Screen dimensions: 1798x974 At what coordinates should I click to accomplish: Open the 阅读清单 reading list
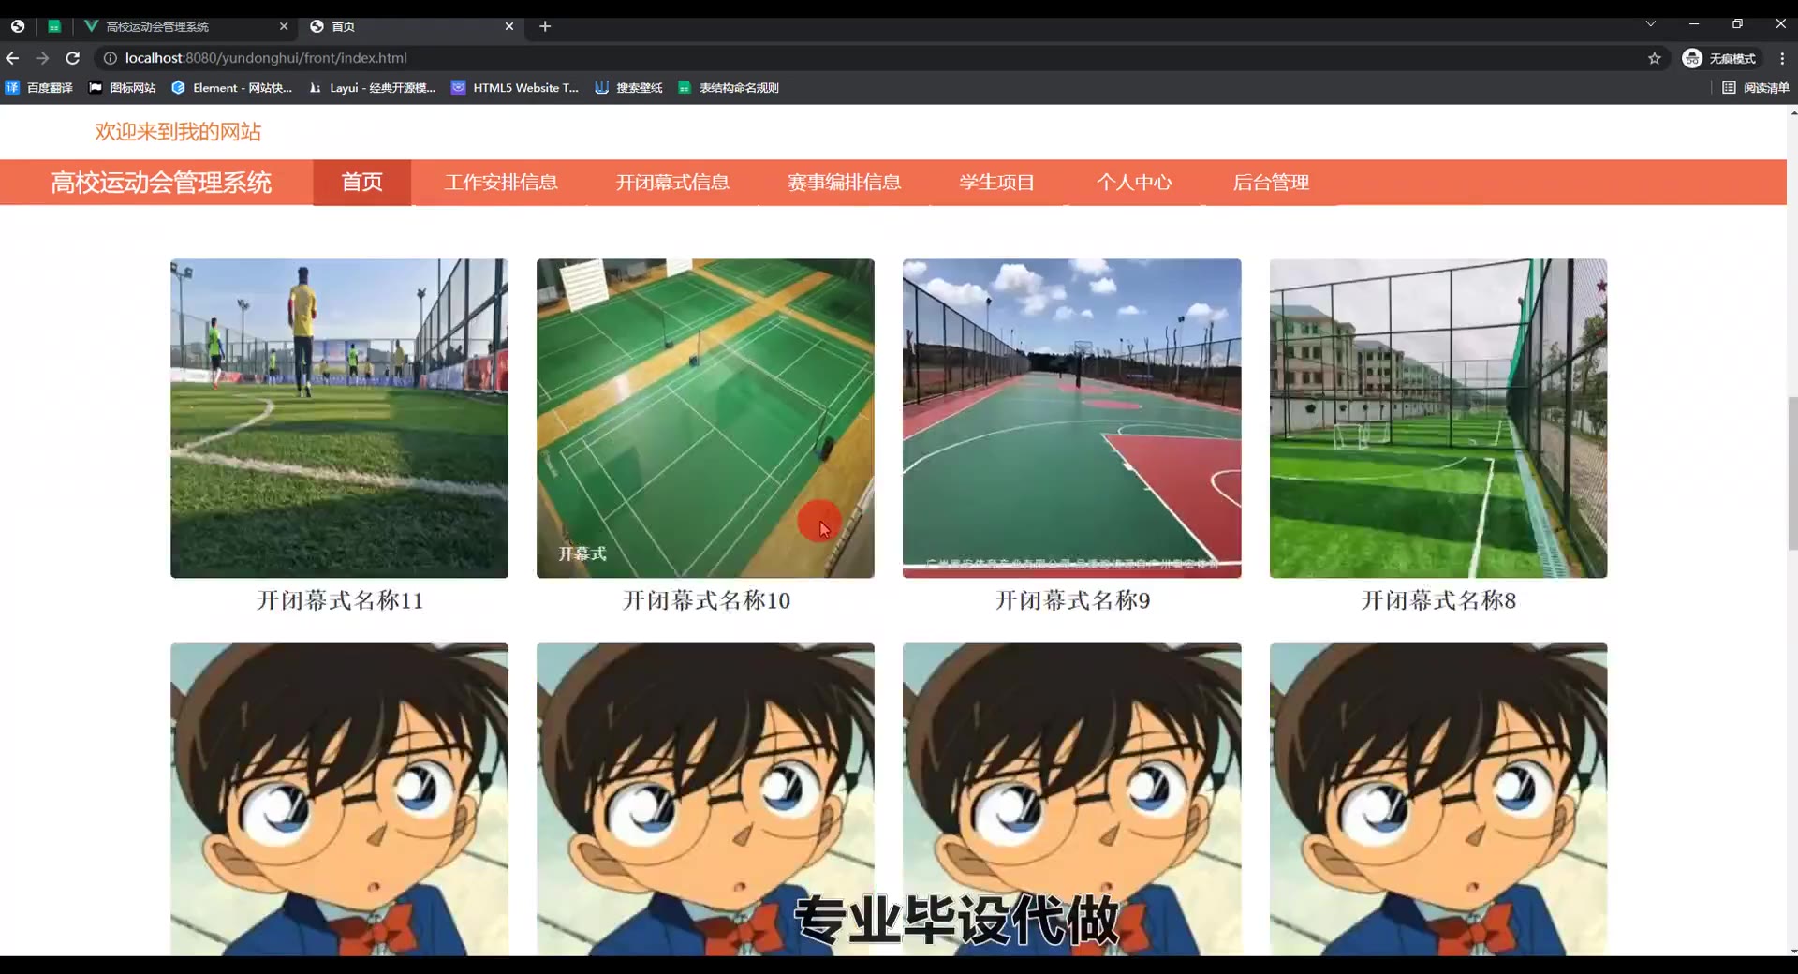point(1756,87)
